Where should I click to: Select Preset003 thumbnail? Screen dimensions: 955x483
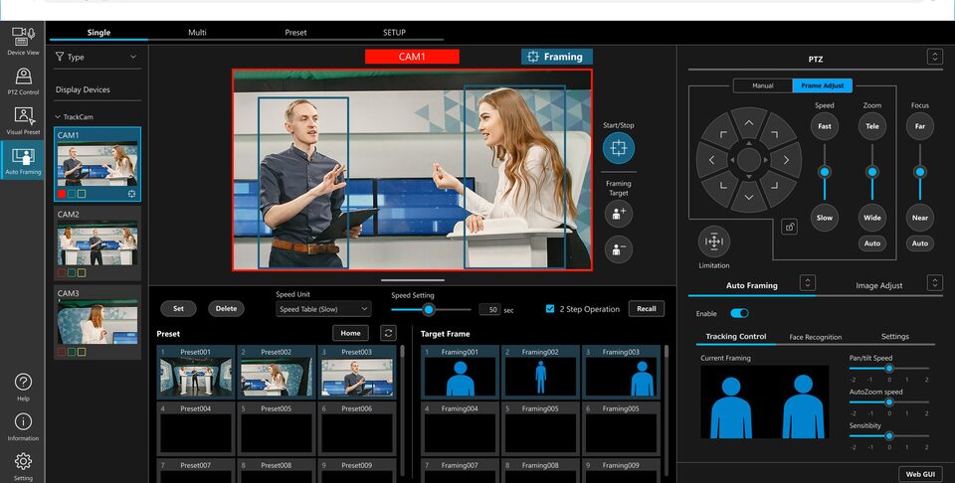tap(357, 373)
